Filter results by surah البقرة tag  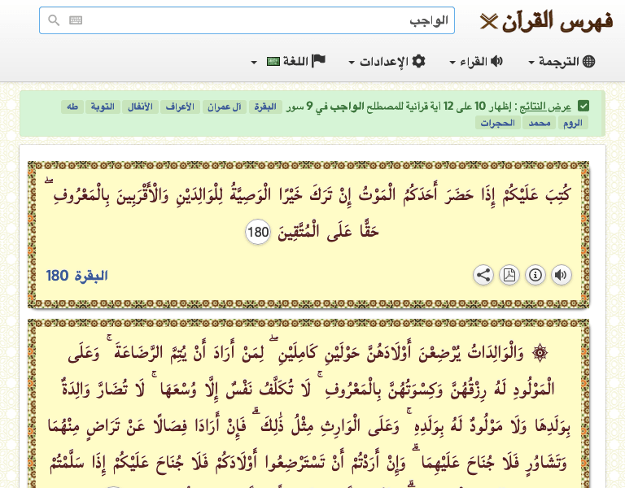click(266, 107)
